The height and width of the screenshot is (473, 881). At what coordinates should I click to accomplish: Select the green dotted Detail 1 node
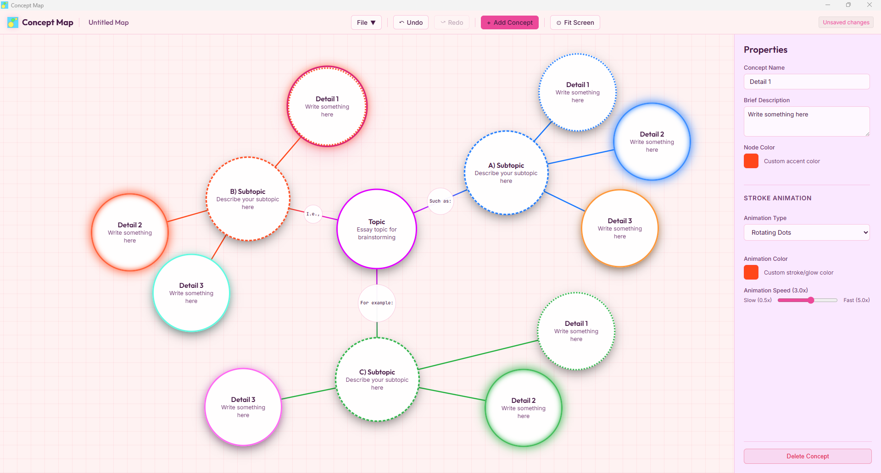tap(576, 331)
